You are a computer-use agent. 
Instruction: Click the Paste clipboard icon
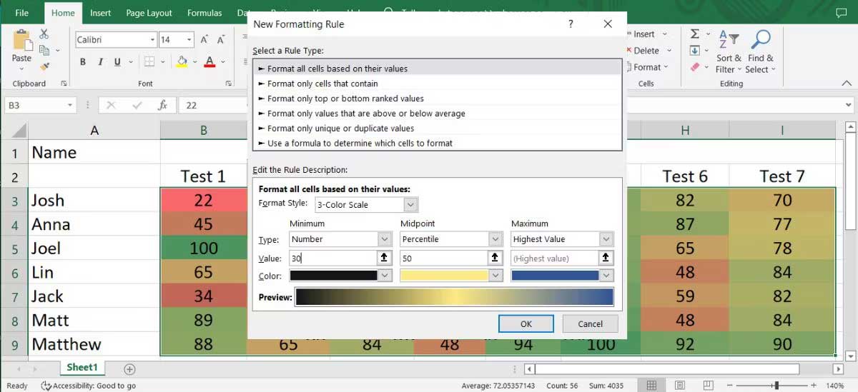point(21,39)
